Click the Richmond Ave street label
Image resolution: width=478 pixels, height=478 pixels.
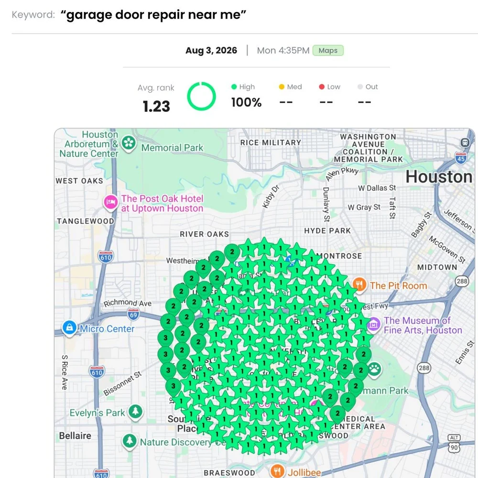point(128,303)
